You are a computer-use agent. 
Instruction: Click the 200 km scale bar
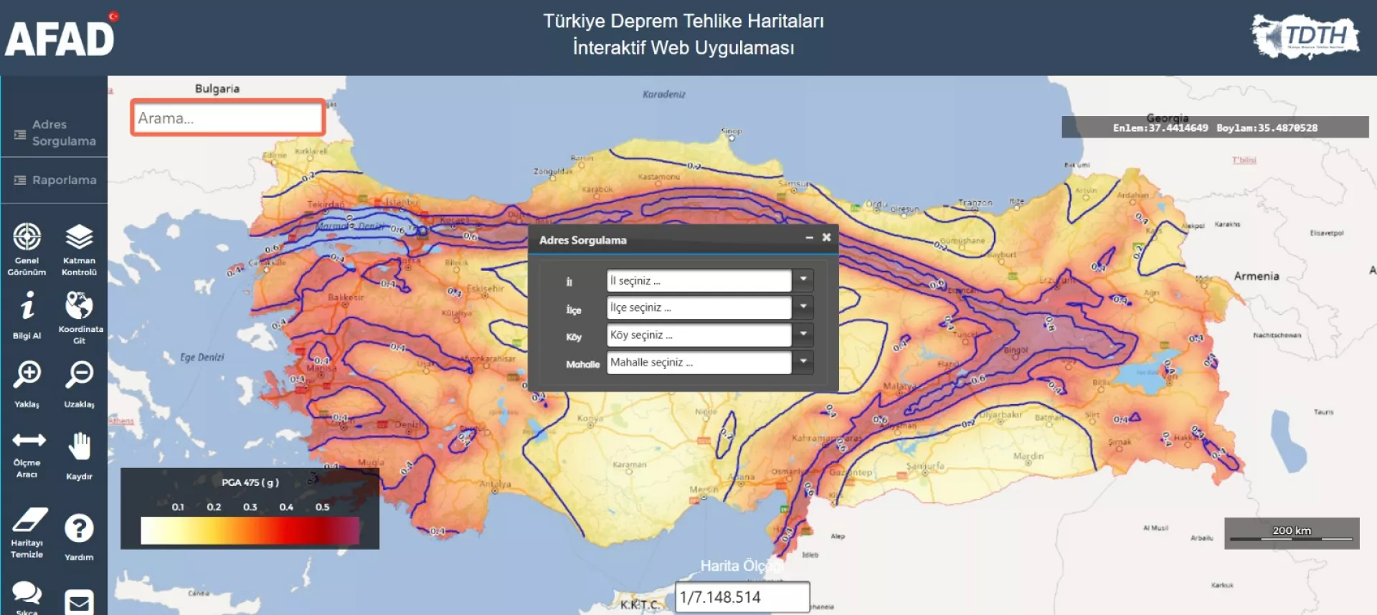click(1292, 533)
